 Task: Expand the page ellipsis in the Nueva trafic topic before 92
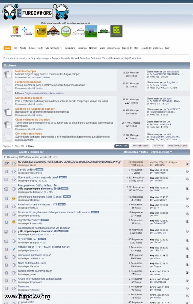44,181
